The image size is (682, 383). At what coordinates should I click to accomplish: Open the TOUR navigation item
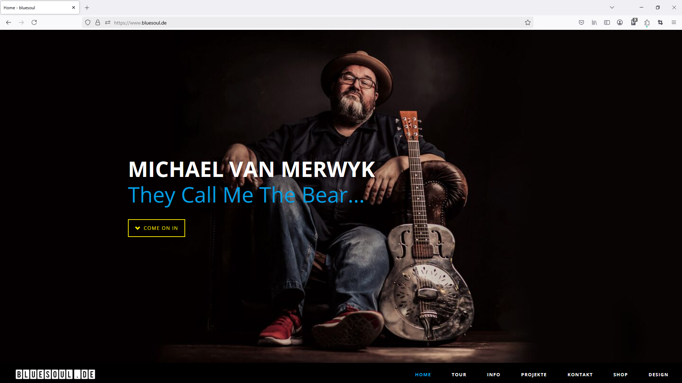pyautogui.click(x=459, y=374)
